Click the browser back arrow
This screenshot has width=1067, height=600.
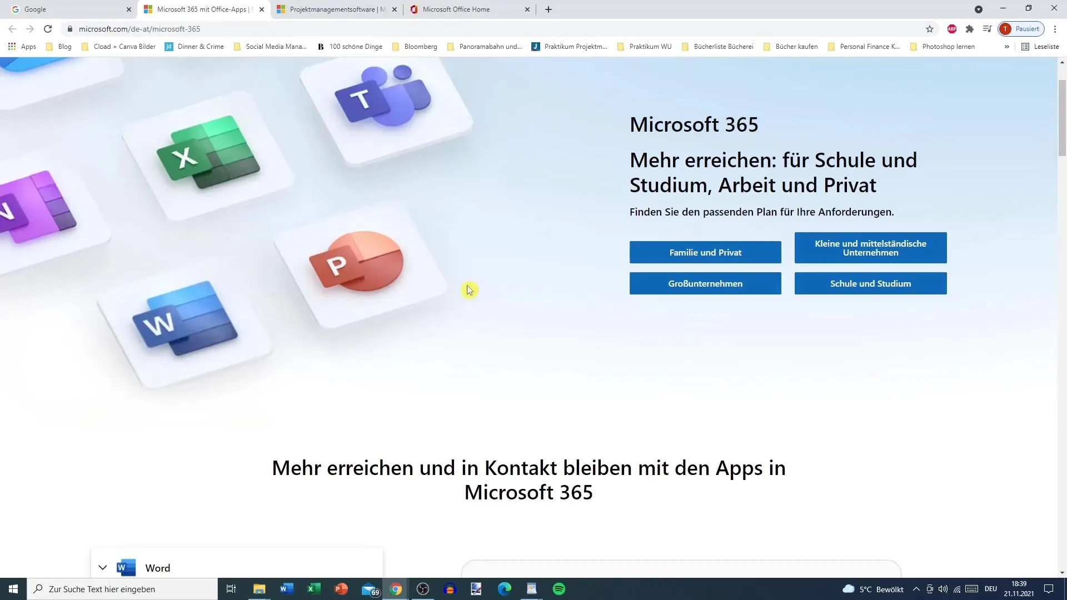click(12, 29)
